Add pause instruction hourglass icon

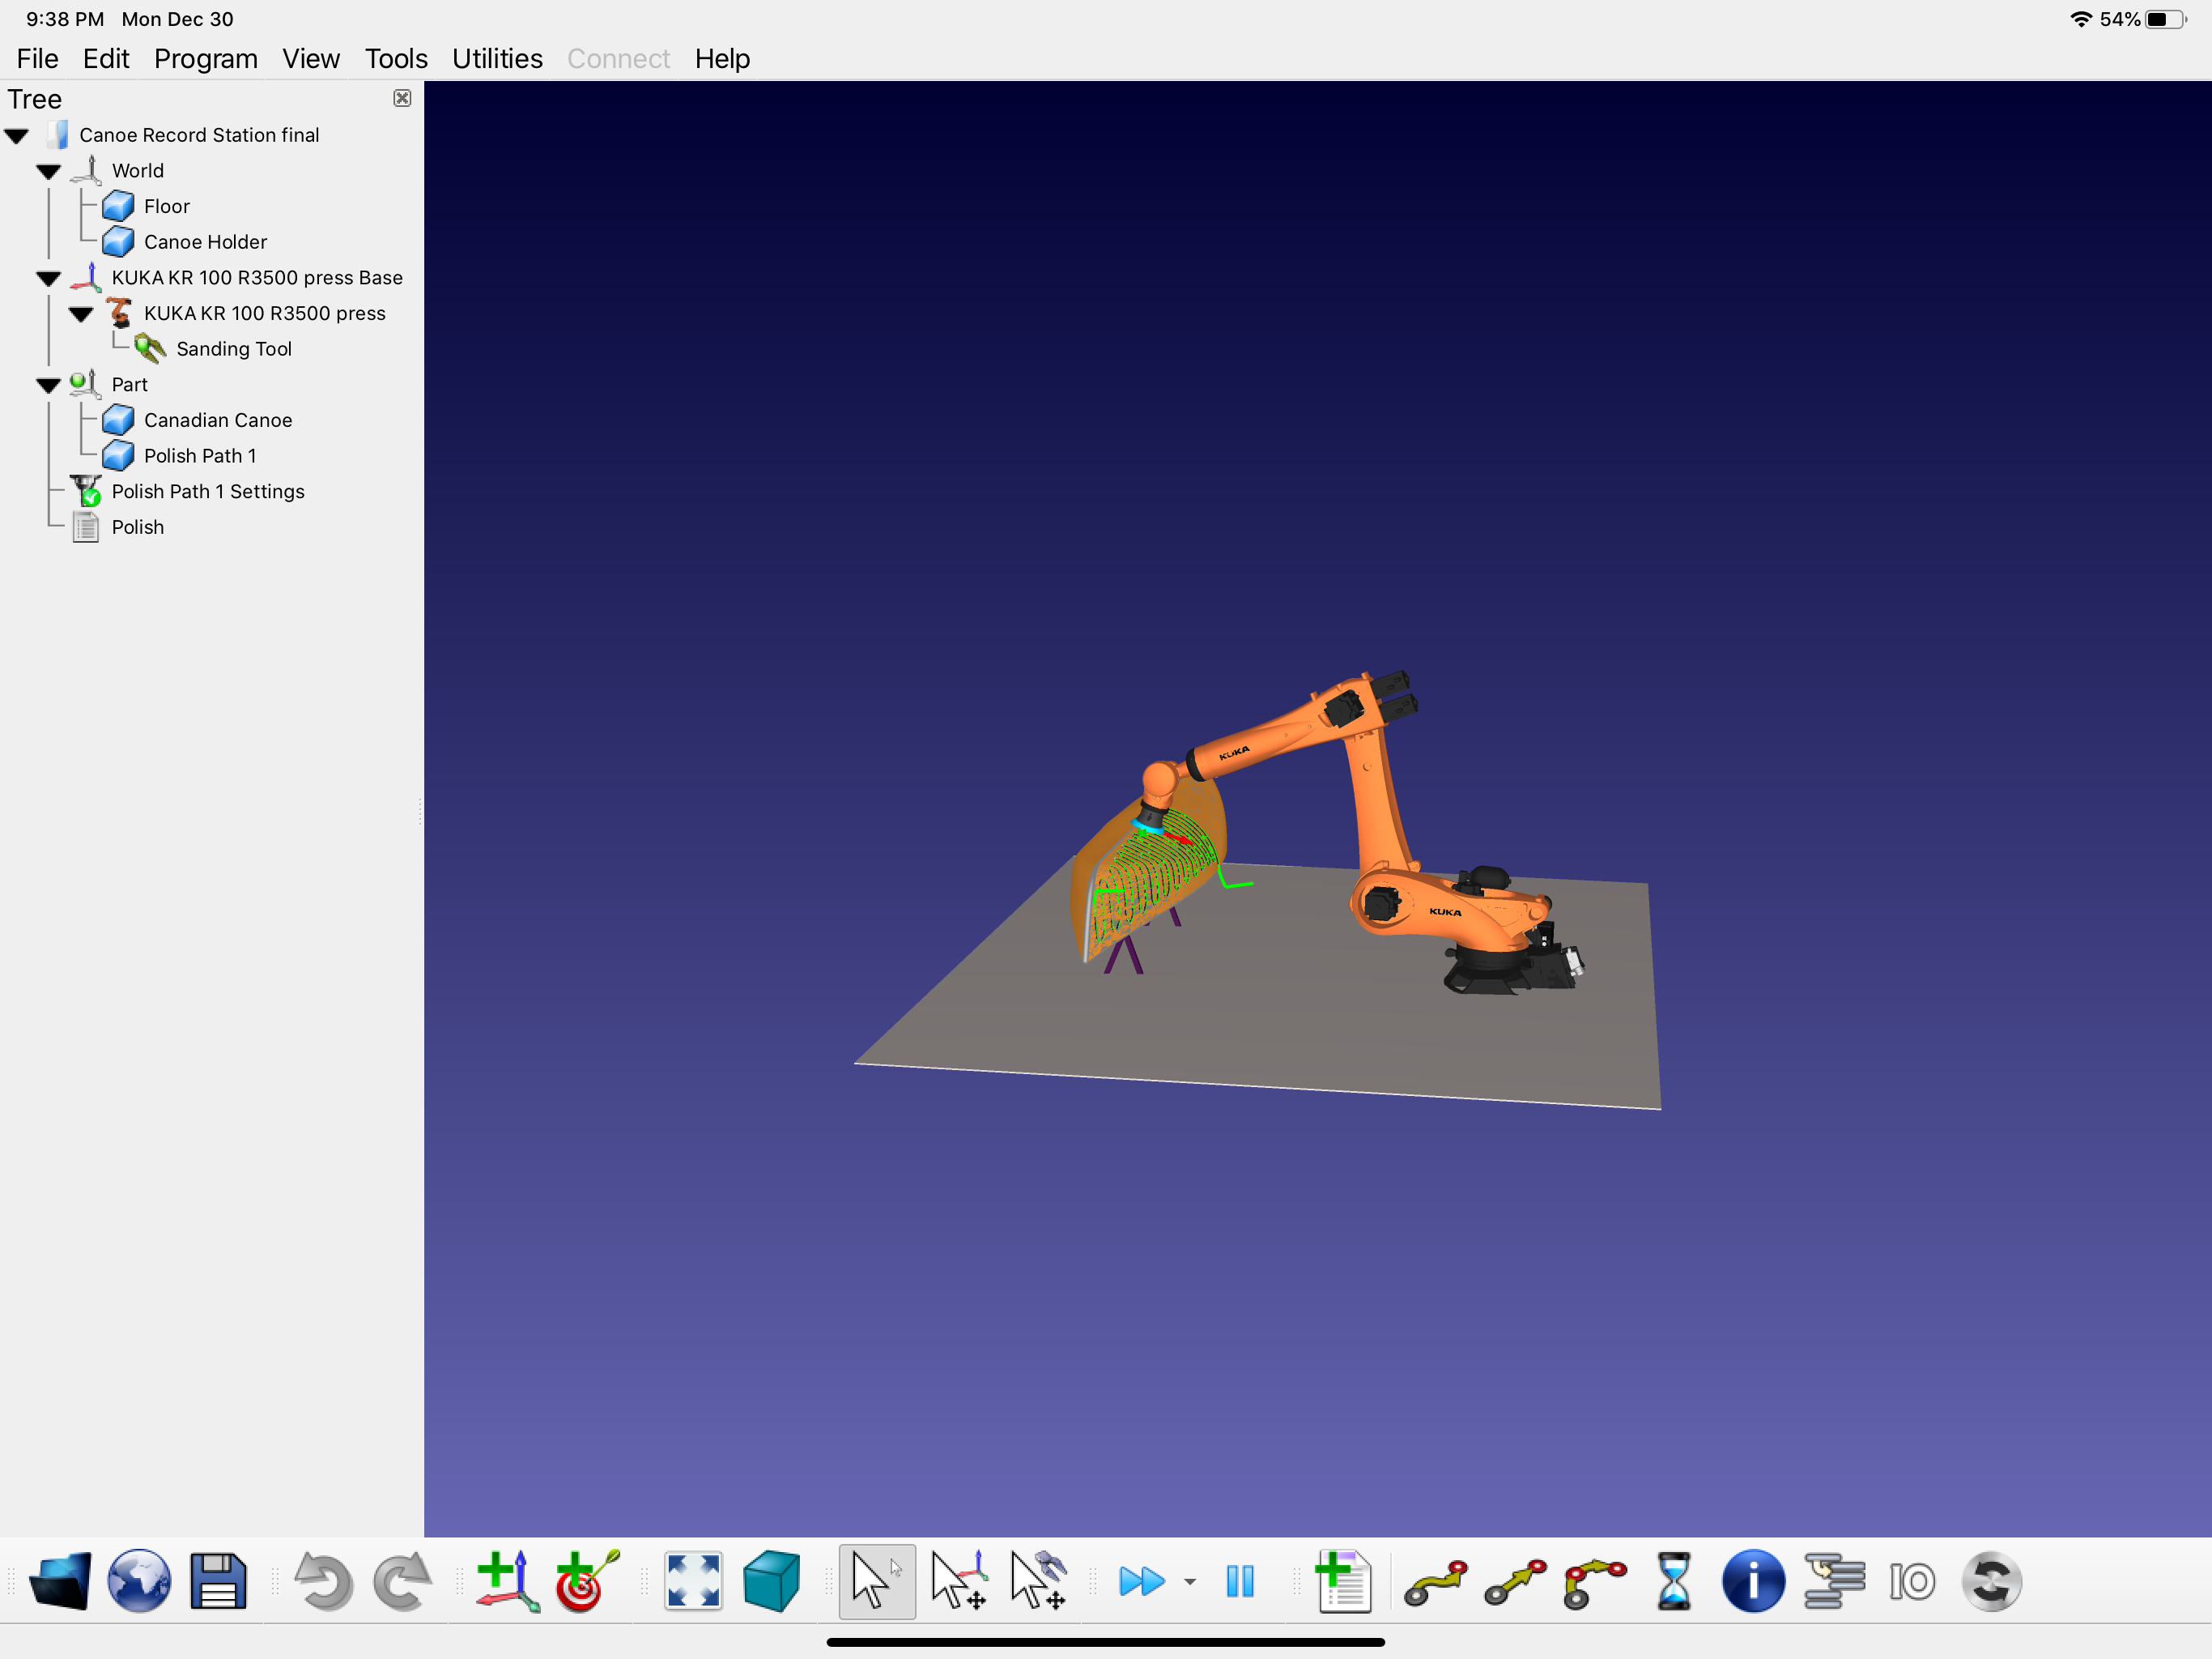click(1673, 1581)
